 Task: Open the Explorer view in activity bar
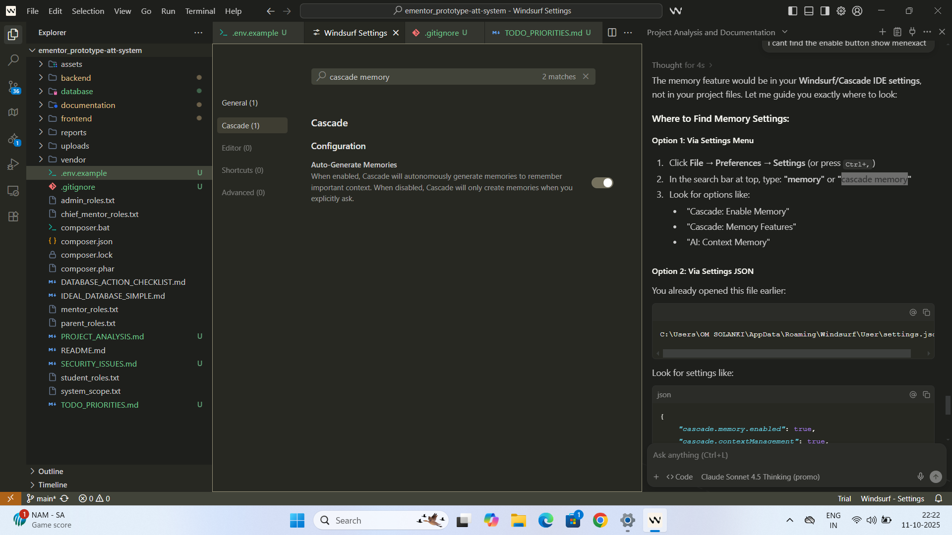pos(13,34)
